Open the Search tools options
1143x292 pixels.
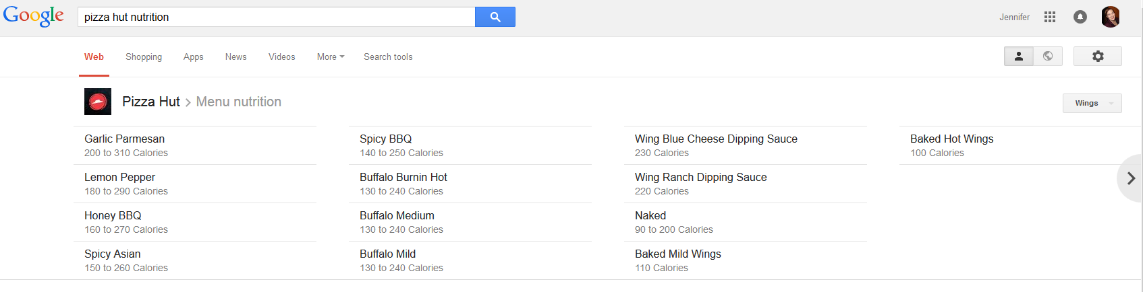[x=388, y=57]
